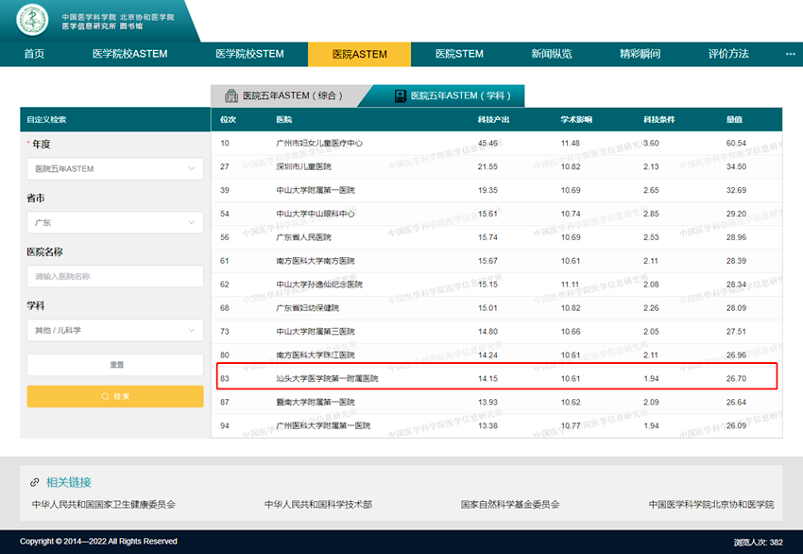Click the yellow 检索 search button
The image size is (803, 554).
point(115,396)
